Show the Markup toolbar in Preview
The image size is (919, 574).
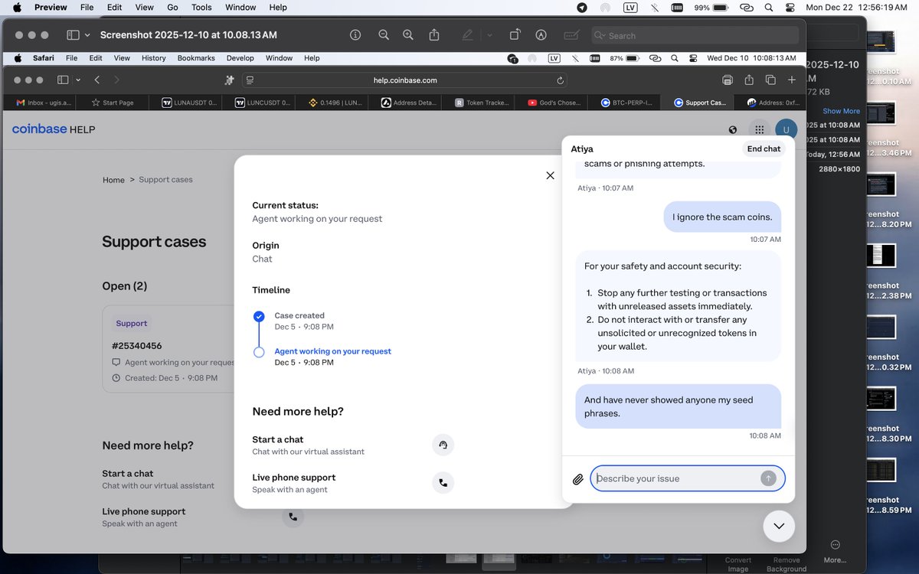coord(541,35)
